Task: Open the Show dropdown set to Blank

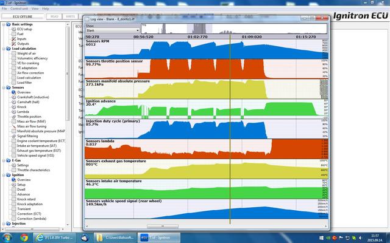Action: click(112, 30)
